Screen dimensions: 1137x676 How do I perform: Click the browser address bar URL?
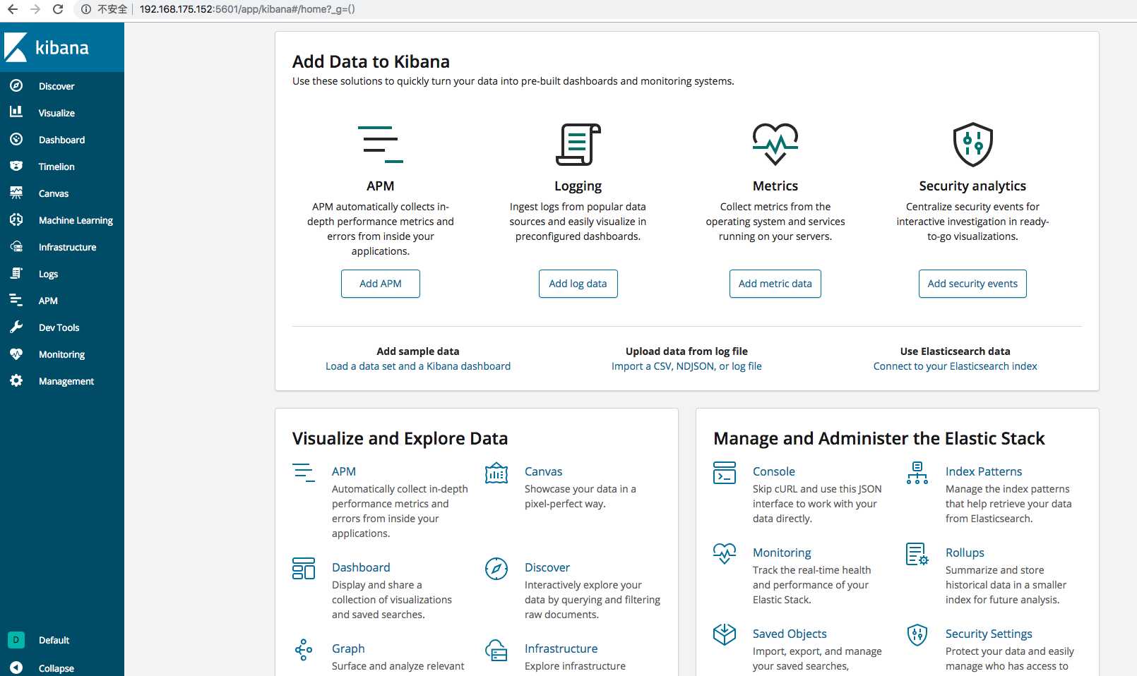tap(247, 9)
